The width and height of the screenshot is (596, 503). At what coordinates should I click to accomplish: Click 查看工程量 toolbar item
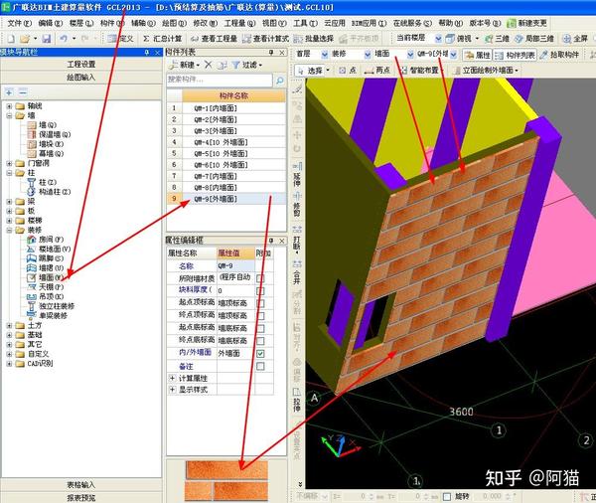click(214, 39)
